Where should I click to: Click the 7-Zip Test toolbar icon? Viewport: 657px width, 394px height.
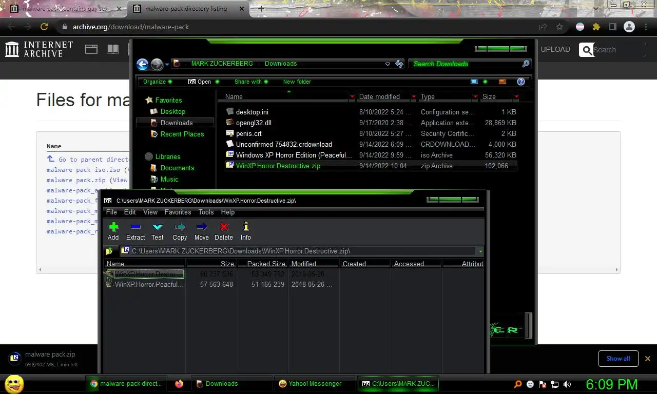click(158, 227)
